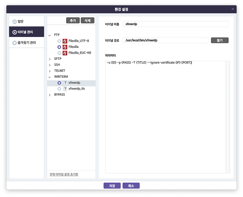
Task: Click the circle icon next to 일반
Action: click(x=14, y=21)
